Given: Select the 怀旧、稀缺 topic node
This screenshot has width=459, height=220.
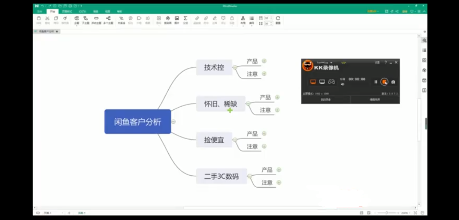Looking at the screenshot, I should point(221,104).
